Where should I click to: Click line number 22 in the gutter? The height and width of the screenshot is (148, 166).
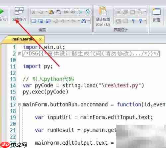[x=13, y=137]
